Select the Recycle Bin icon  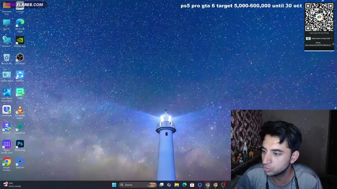(6, 59)
